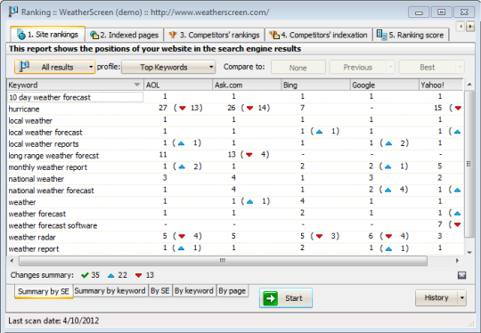Sort by Yahoo! column
The height and width of the screenshot is (333, 481).
click(441, 85)
